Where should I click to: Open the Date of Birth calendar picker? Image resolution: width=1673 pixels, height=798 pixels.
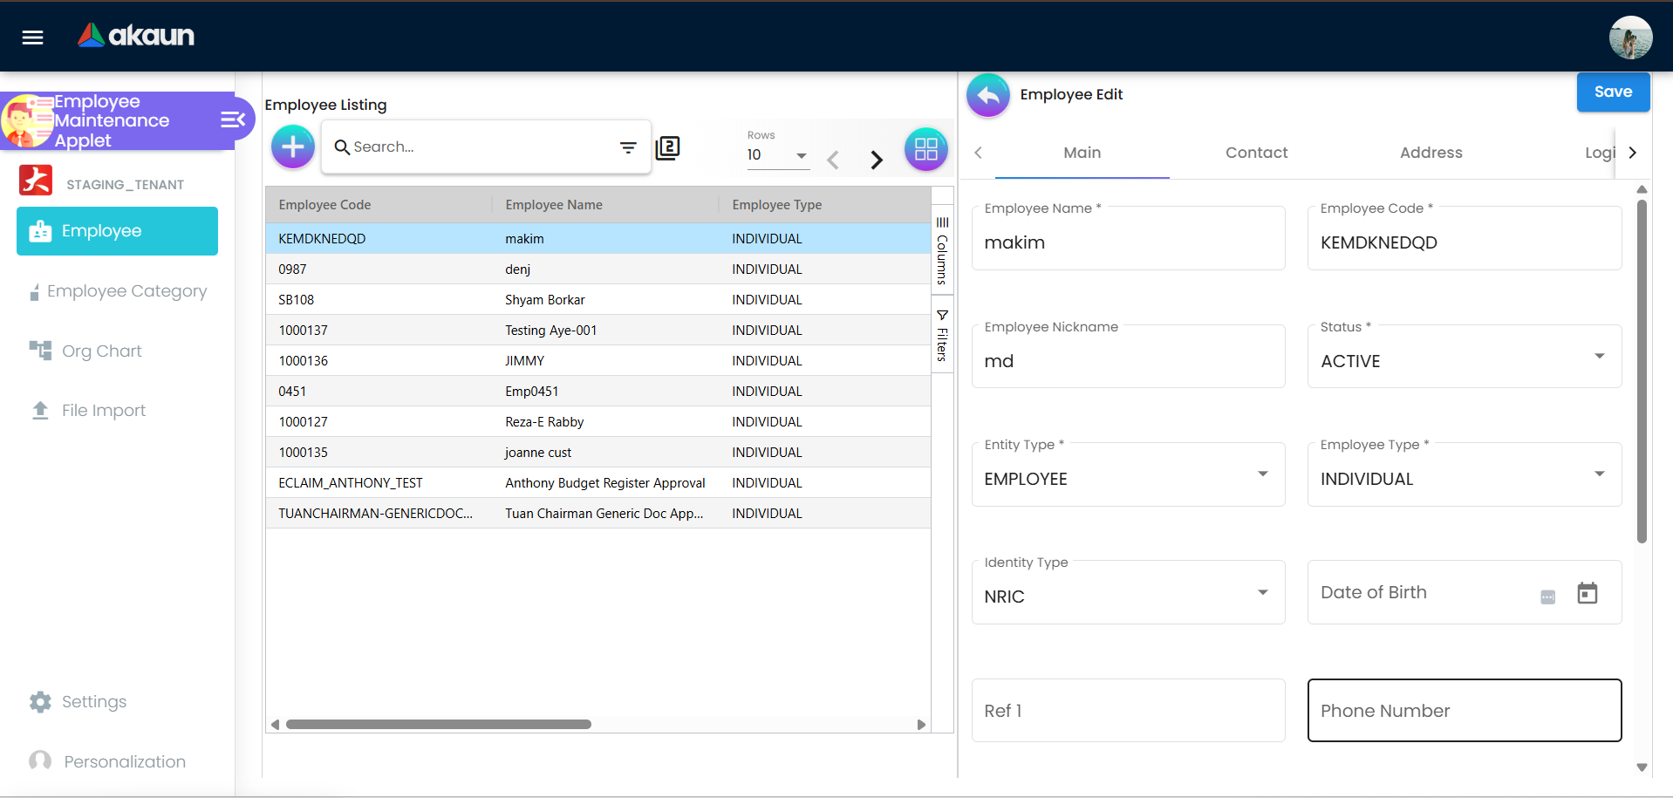click(x=1588, y=592)
